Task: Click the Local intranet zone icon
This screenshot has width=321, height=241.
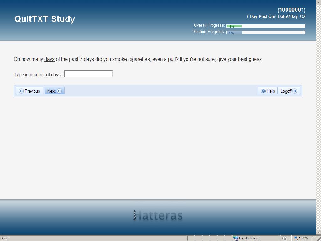Action: (236, 238)
